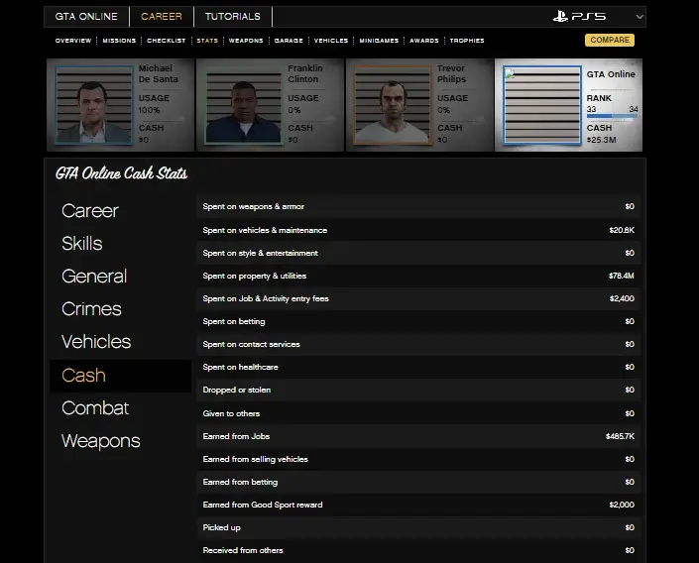This screenshot has width=699, height=563.
Task: Click the GTA Online card title
Action: coord(611,74)
